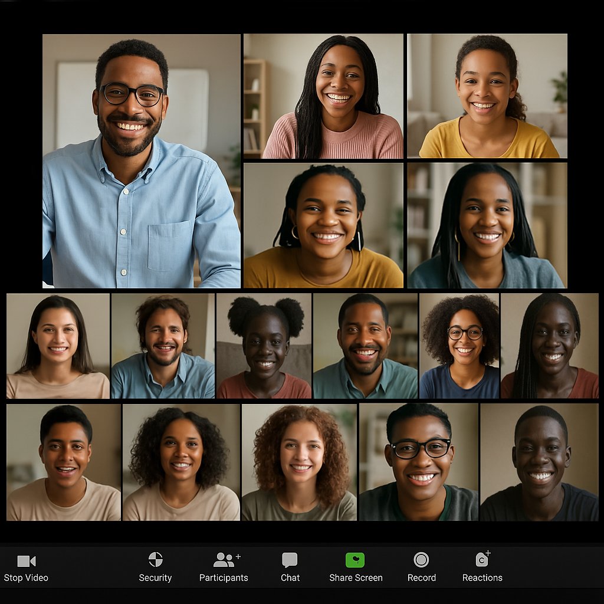This screenshot has width=604, height=604.
Task: Open the Chat bubble icon
Action: [290, 560]
